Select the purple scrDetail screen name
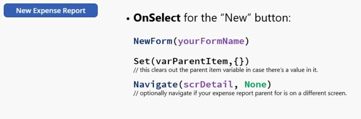Image resolution: width=361 pixels, height=119 pixels. tap(208, 85)
